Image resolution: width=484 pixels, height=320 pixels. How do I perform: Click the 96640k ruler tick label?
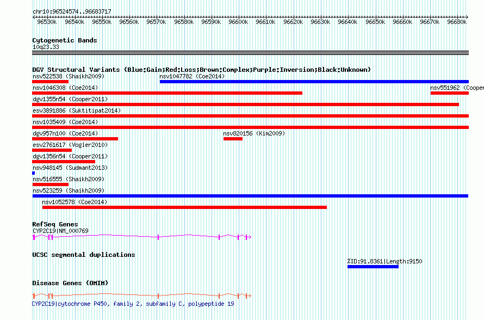(348, 22)
